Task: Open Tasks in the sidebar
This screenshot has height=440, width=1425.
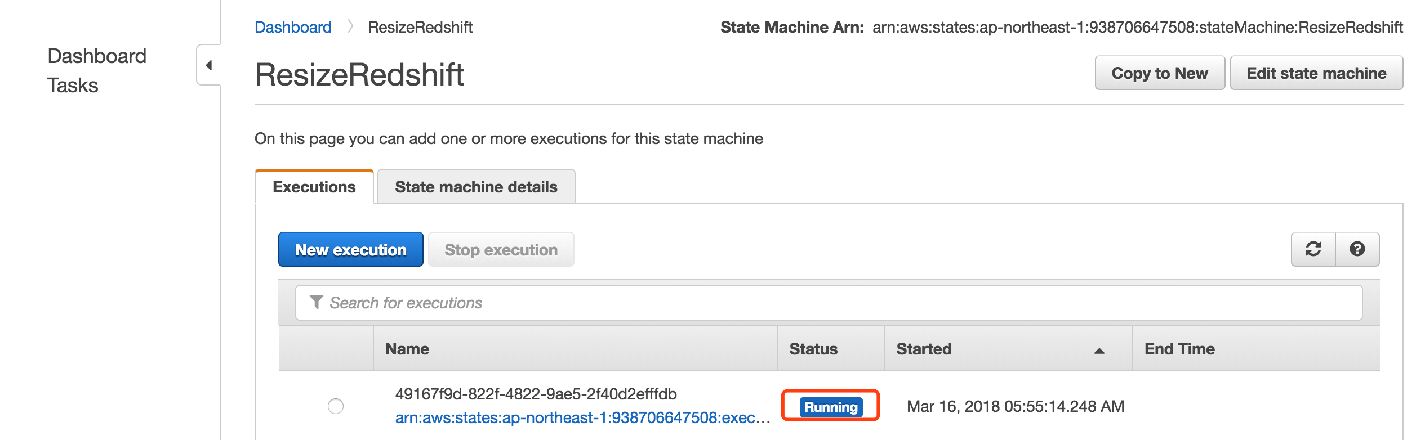Action: (73, 86)
